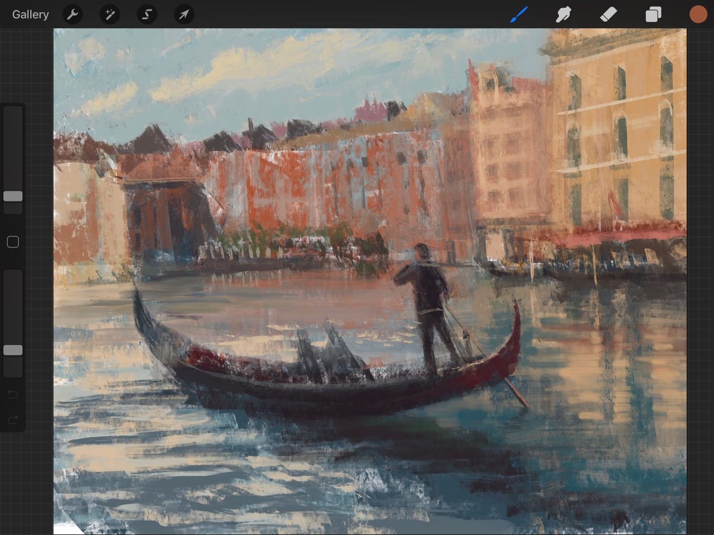Select the Paint brush tool

(519, 14)
